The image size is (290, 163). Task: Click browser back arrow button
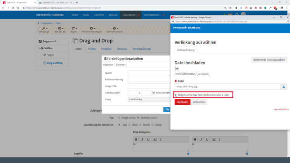(x=3, y=8)
